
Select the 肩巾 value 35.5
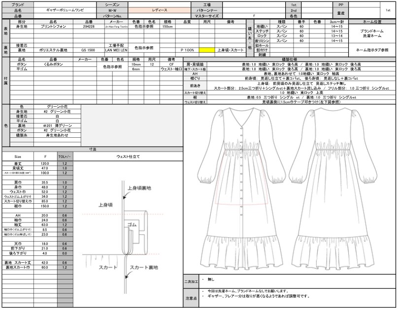[x=45, y=183]
